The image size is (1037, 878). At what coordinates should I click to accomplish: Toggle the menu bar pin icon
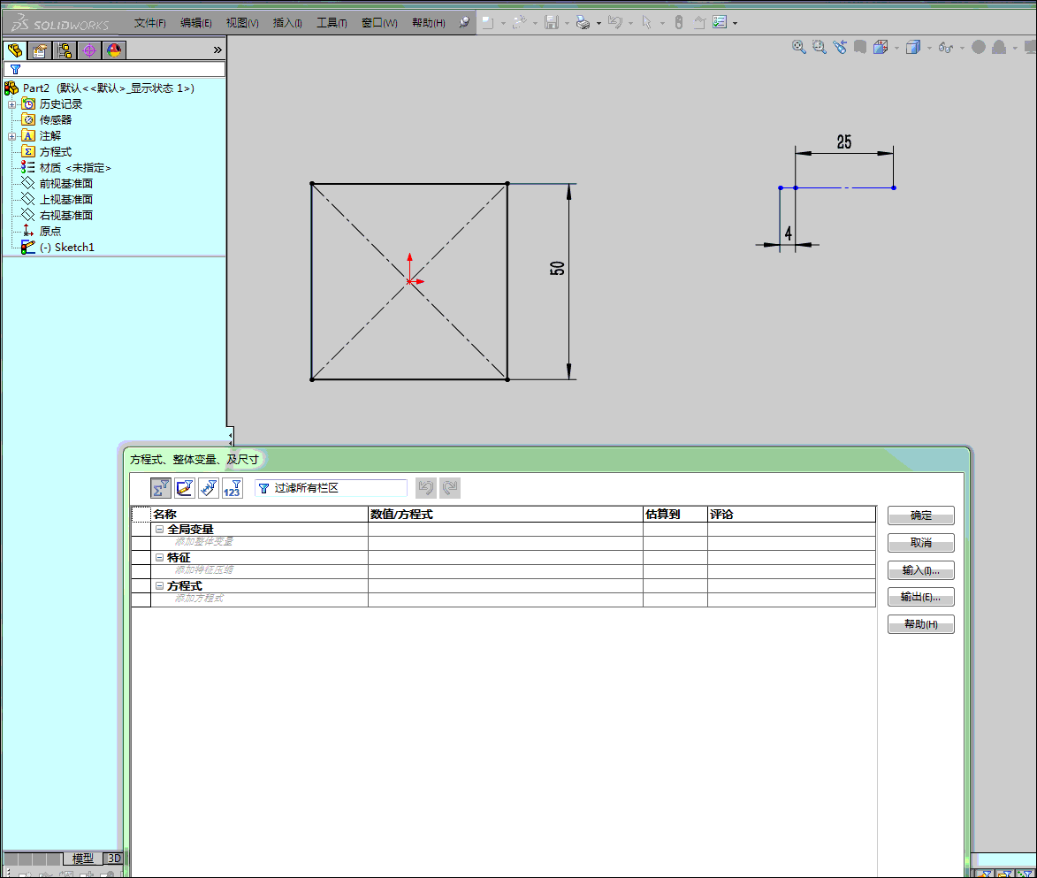(x=464, y=22)
